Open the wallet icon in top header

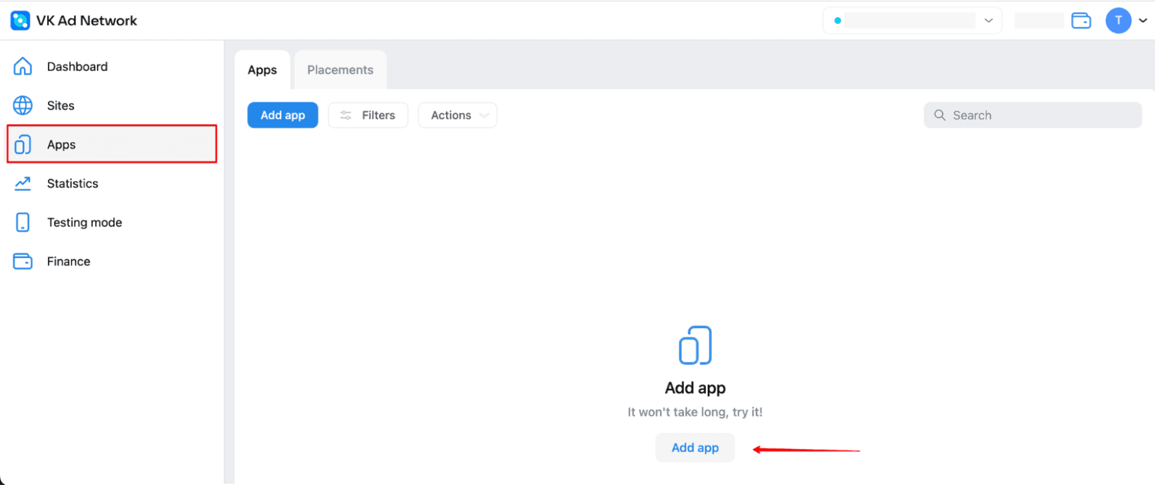point(1081,21)
